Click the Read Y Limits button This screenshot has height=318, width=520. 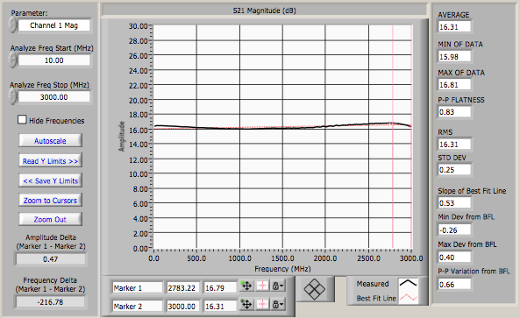point(50,161)
